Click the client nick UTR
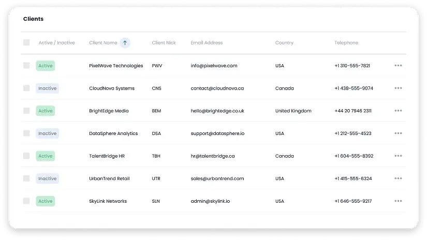This screenshot has width=427, height=240. click(156, 178)
